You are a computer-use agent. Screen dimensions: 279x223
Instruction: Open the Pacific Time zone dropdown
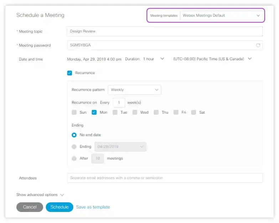pos(212,59)
